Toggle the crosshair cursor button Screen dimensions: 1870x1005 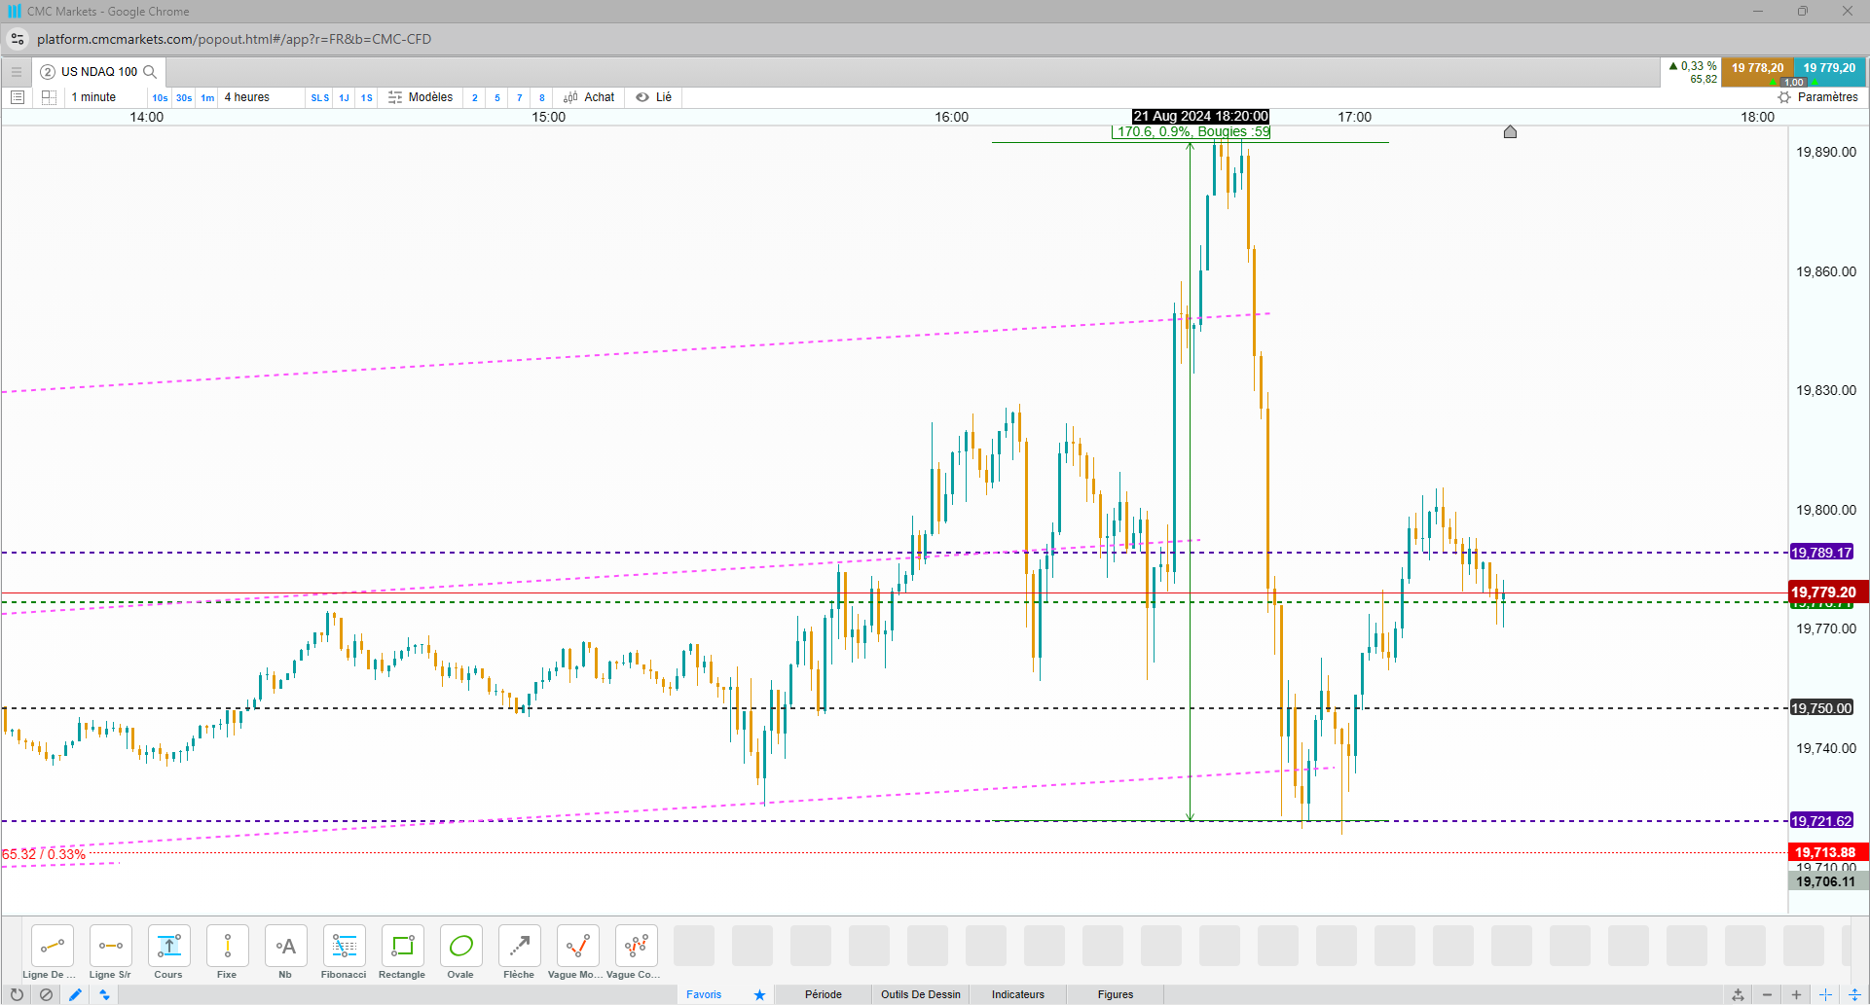coord(1825,994)
